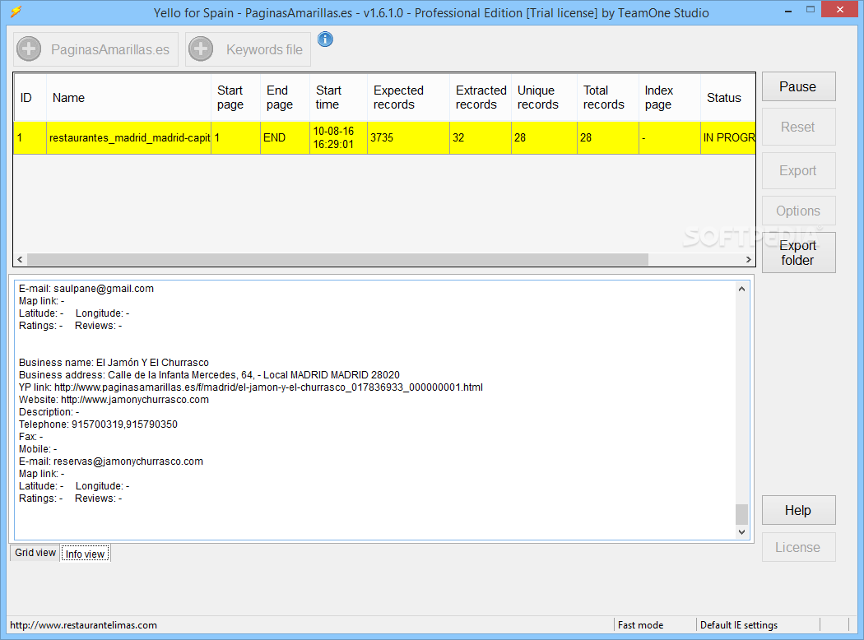Click the Export button

coord(798,171)
